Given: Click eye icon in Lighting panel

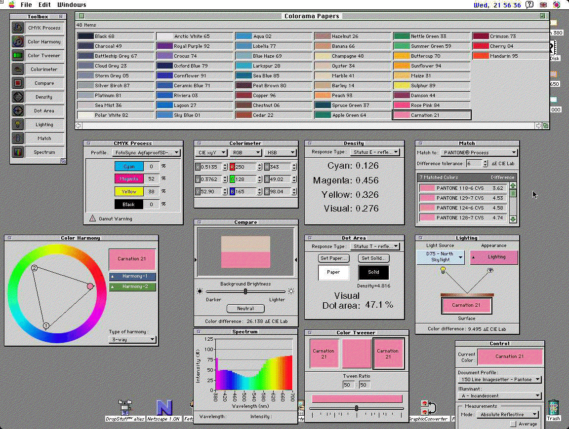Looking at the screenshot, I should (x=490, y=270).
